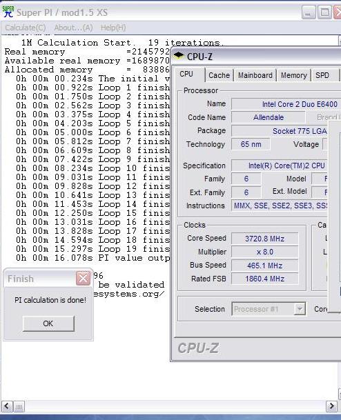Click the Technology value 65 nm
Screen dimensions: 341x420
[x=251, y=144]
